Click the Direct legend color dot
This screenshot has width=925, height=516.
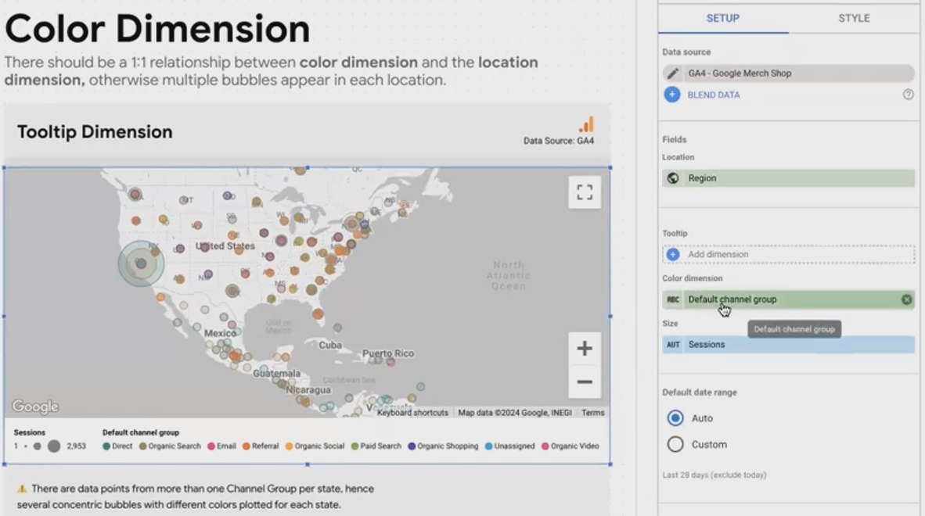[x=106, y=446]
